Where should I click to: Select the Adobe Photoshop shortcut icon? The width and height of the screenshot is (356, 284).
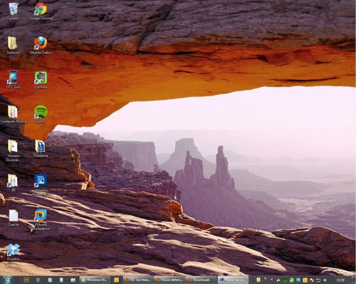(40, 181)
